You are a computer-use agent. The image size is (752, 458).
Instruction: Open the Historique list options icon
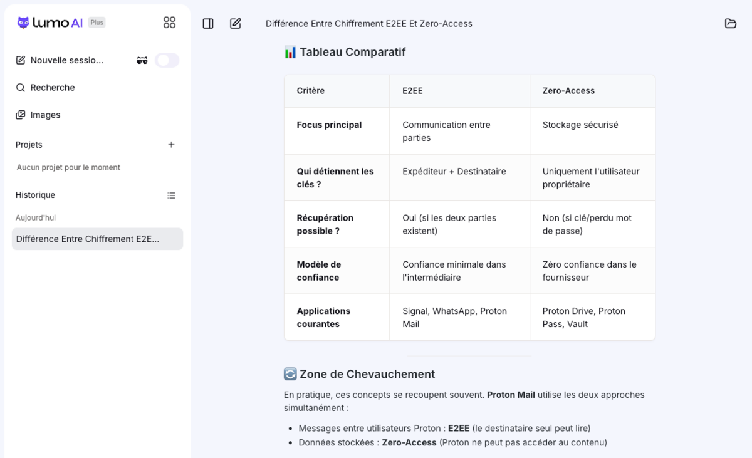(x=171, y=195)
